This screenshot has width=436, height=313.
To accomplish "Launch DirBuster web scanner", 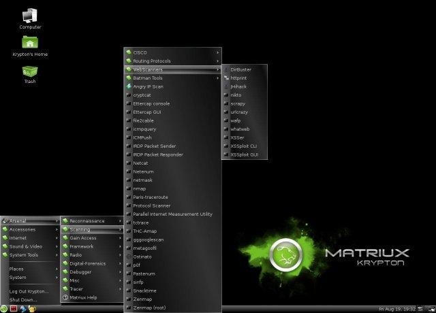I will point(245,69).
